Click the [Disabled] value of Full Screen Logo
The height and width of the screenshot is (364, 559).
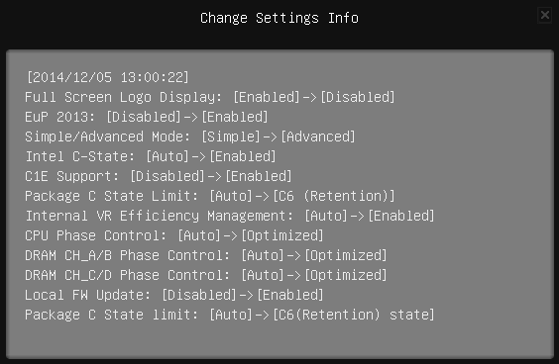(358, 97)
